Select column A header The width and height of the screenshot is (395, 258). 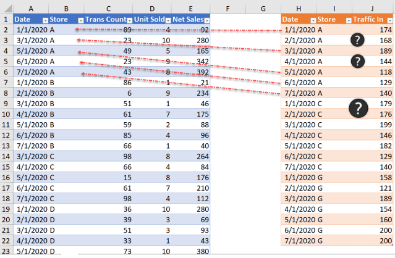click(x=31, y=9)
